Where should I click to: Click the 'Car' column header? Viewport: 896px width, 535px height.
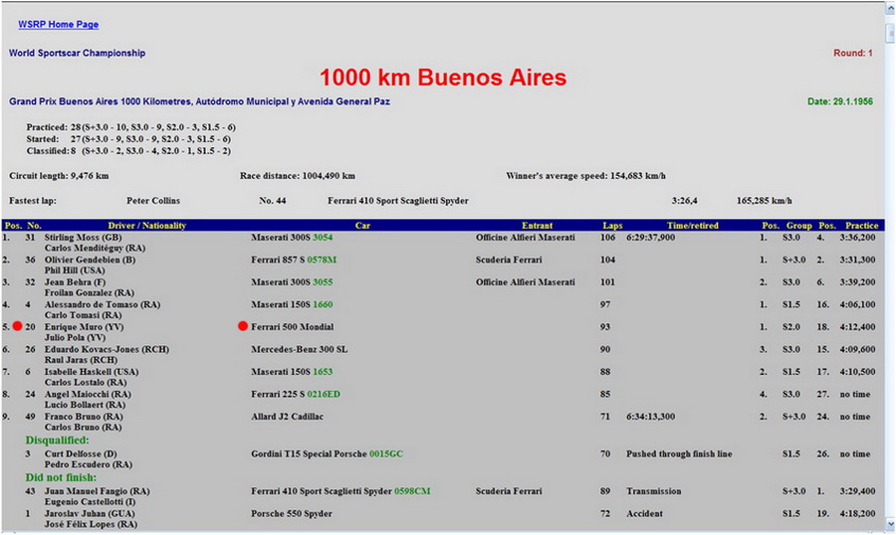point(362,226)
